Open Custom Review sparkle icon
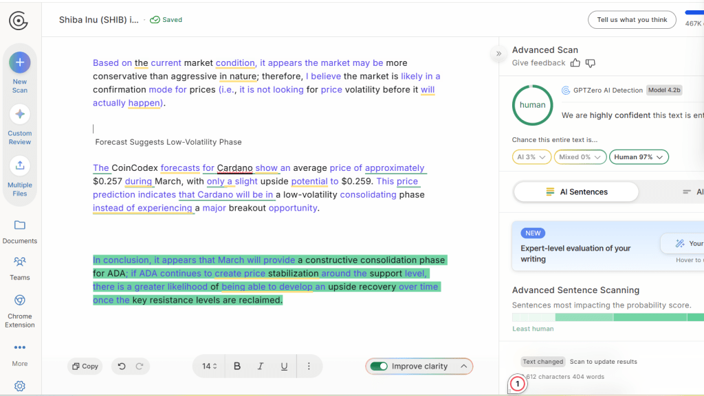The width and height of the screenshot is (704, 396). tap(20, 114)
